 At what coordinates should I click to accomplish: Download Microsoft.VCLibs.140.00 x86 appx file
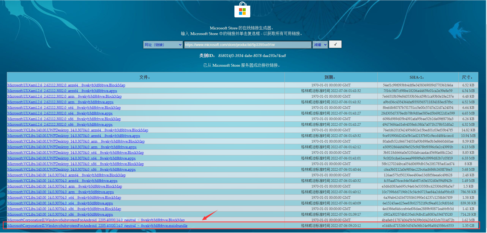coord(60,214)
